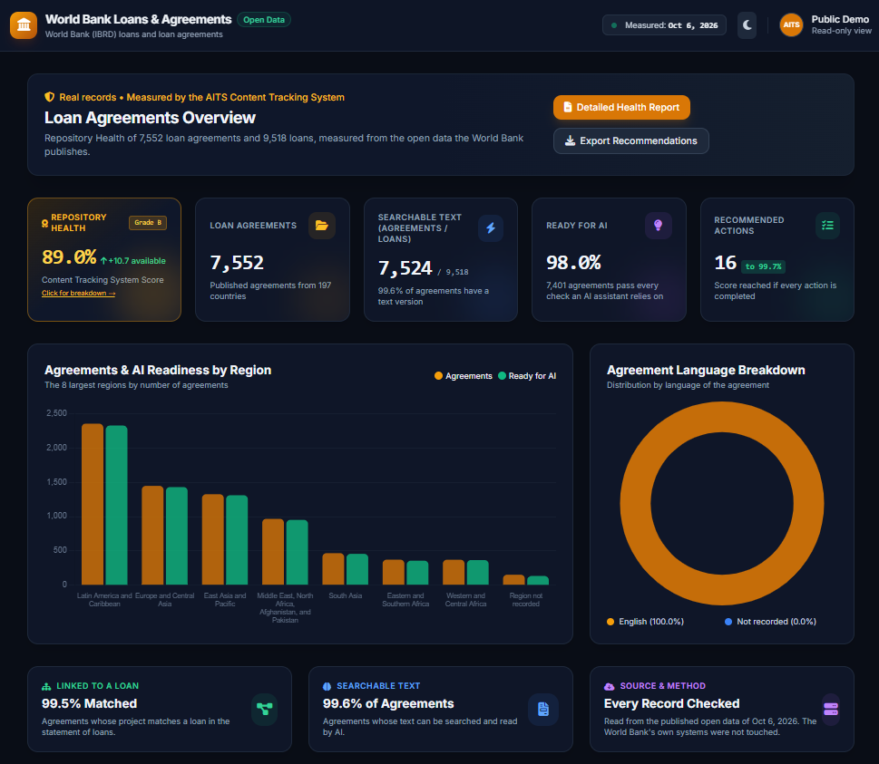This screenshot has height=764, width=879.
Task: Click the +10.7 available indicator
Action: pyautogui.click(x=132, y=261)
